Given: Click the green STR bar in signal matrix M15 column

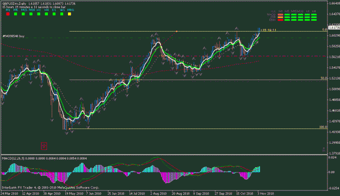Looking at the screenshot, I should pyautogui.click(x=294, y=17).
